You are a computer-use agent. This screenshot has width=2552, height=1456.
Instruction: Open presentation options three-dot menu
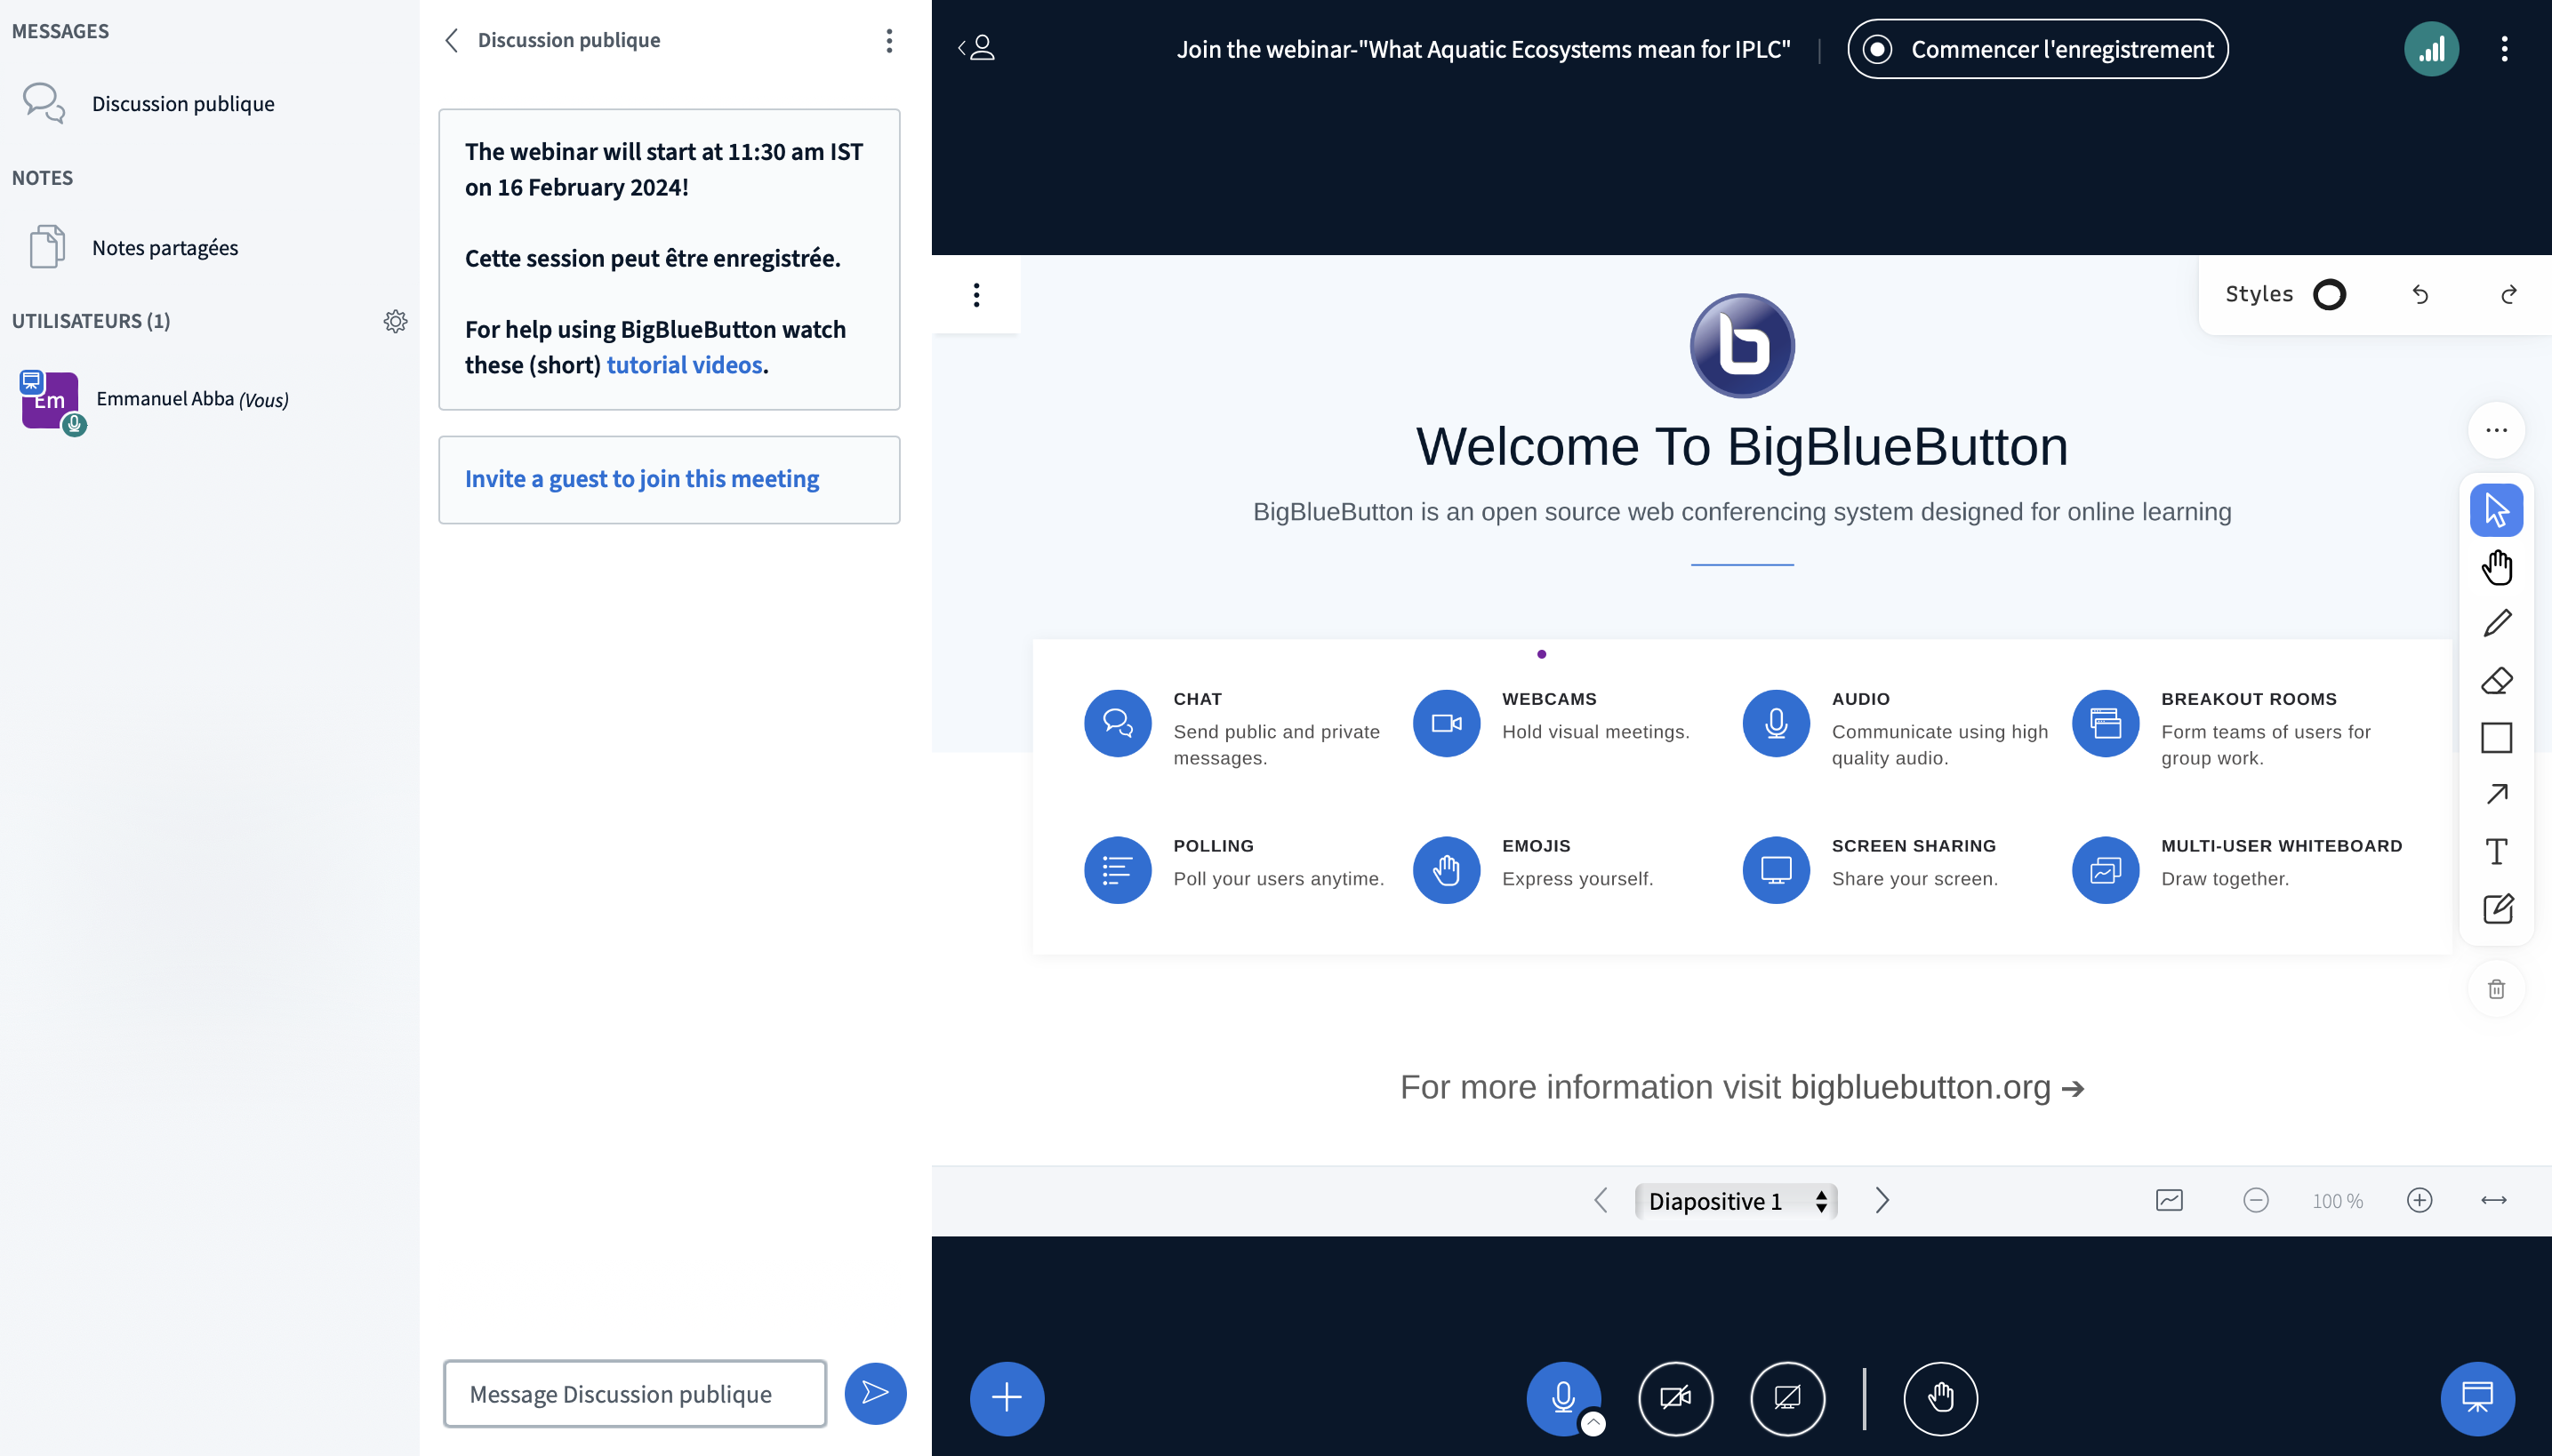pyautogui.click(x=976, y=294)
